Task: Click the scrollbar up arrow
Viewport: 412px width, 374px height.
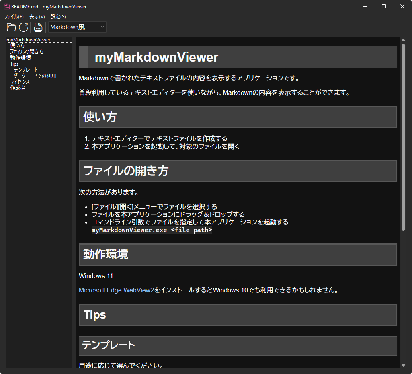Action: pyautogui.click(x=403, y=40)
